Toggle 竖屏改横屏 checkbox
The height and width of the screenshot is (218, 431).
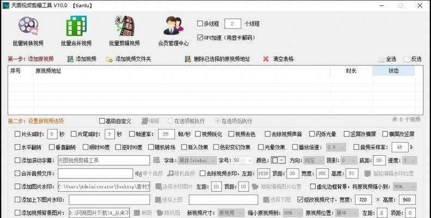click(347, 134)
